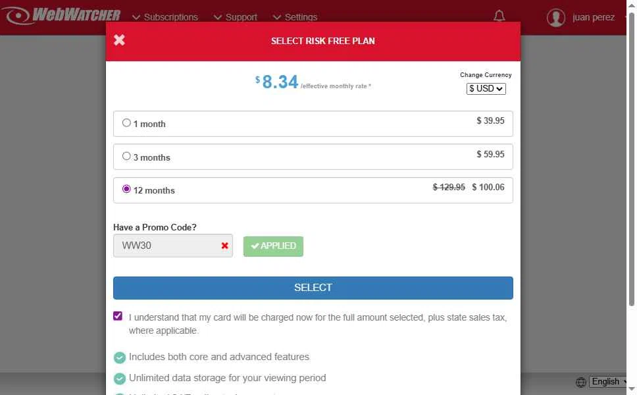Expand the Settings menu

[295, 17]
